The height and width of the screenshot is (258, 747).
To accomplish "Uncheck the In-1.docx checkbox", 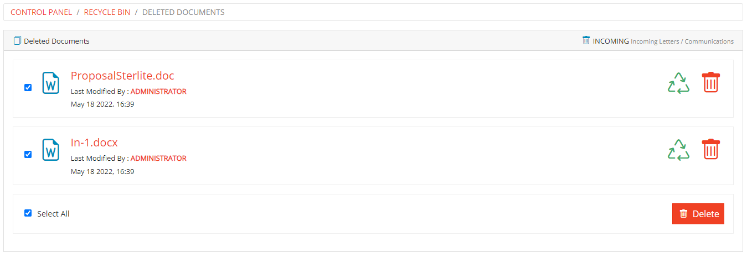I will pos(28,154).
